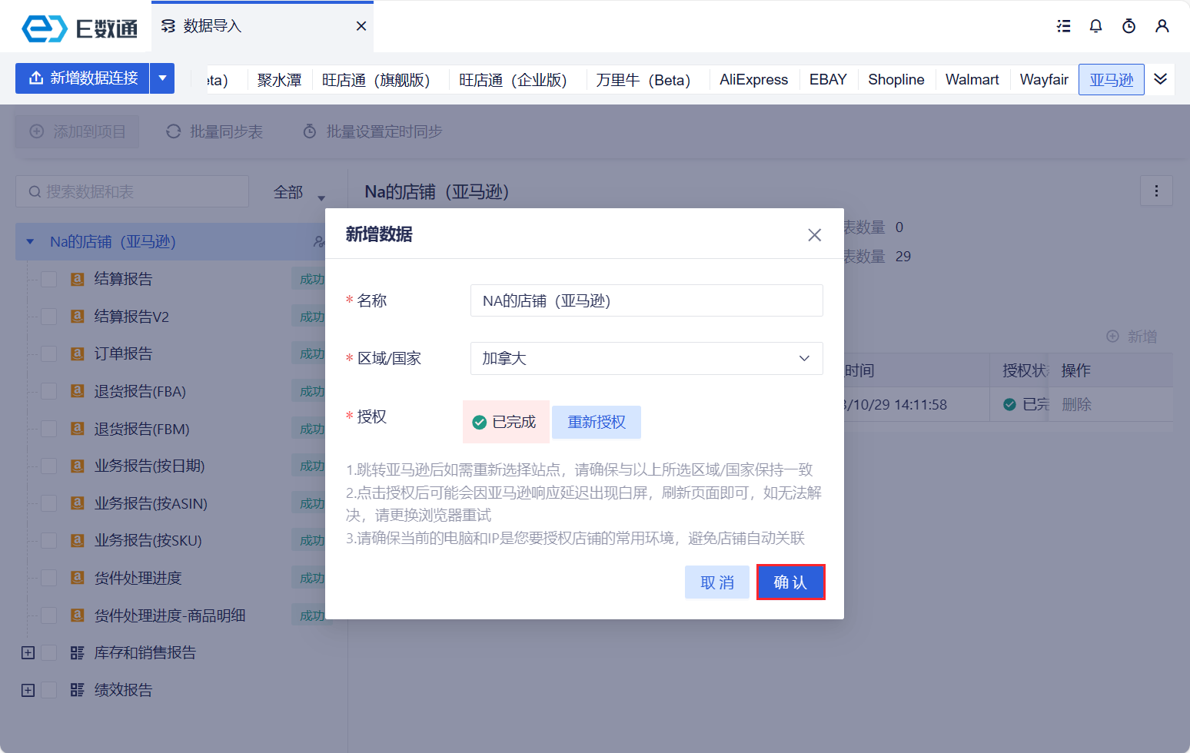Click the 数据导入 tab icon
This screenshot has height=753, width=1190.
168,26
